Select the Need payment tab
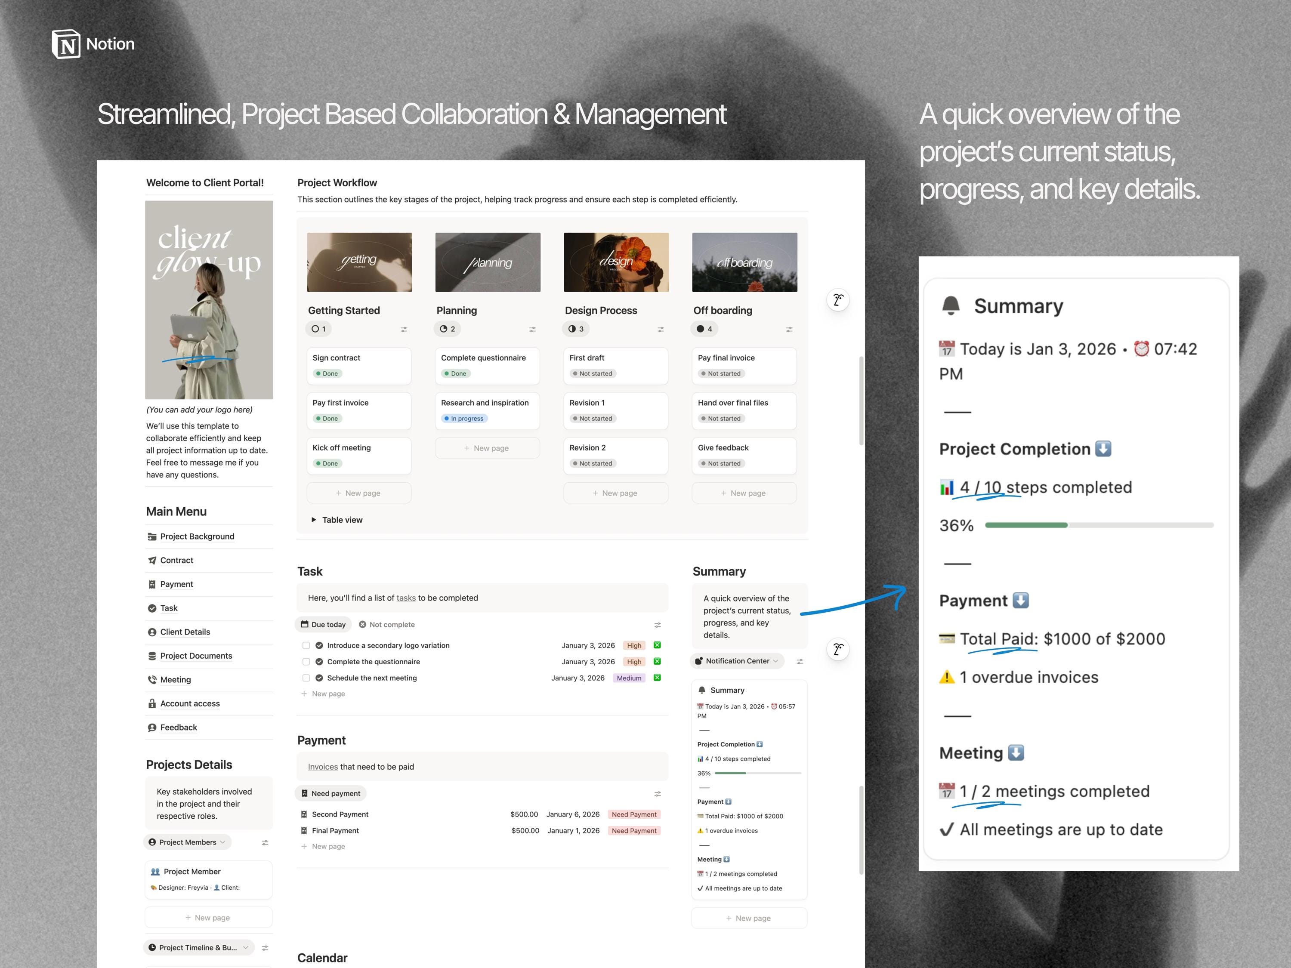The image size is (1291, 968). click(331, 793)
